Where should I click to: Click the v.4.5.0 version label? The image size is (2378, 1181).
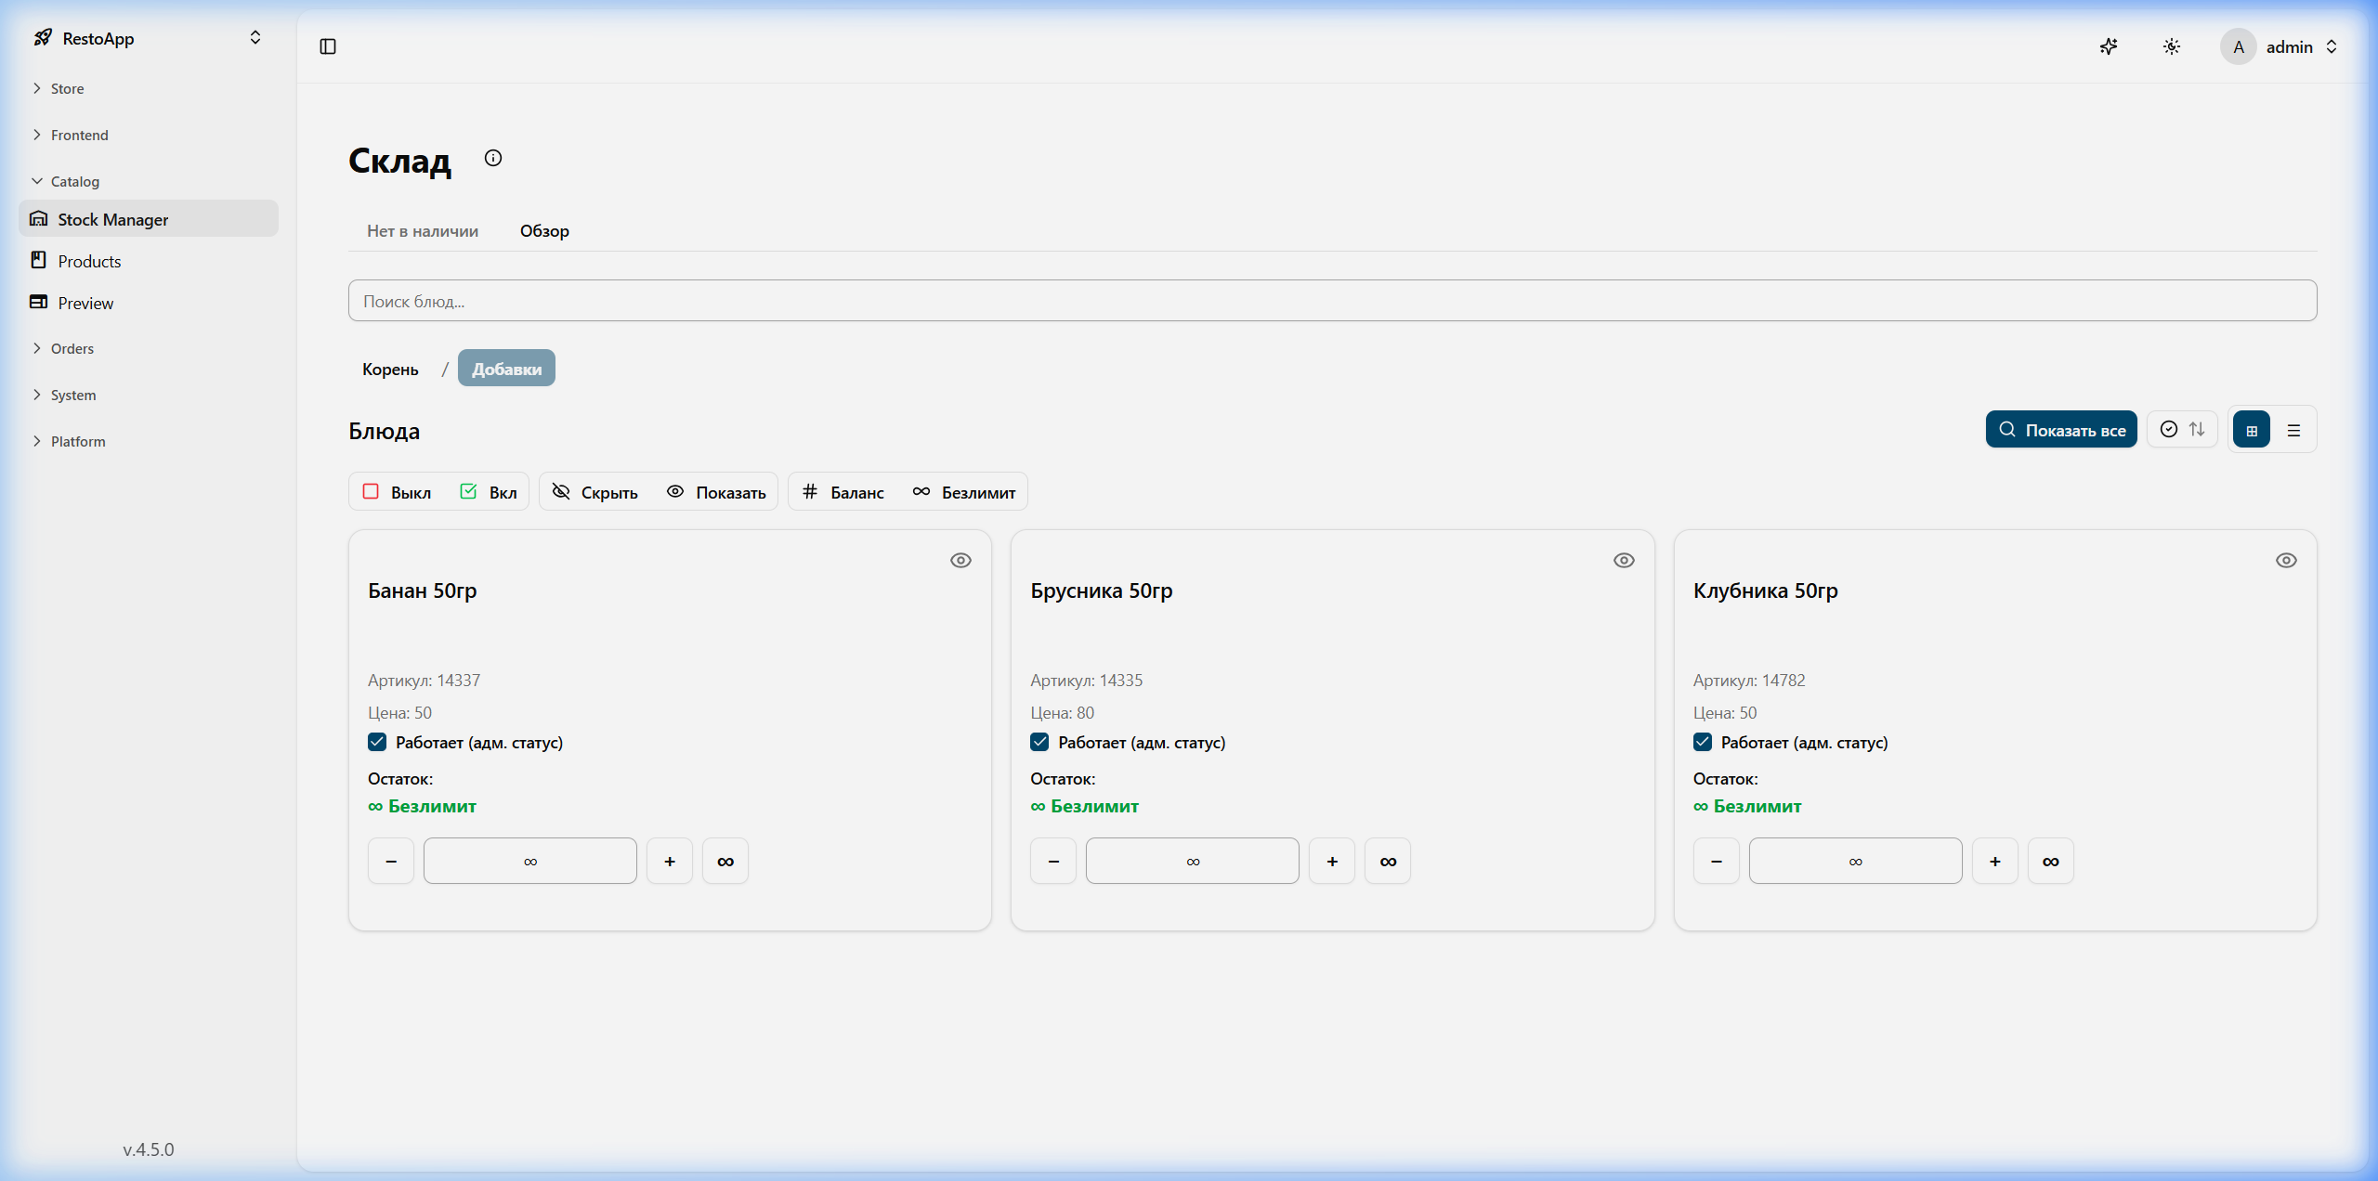click(x=149, y=1149)
